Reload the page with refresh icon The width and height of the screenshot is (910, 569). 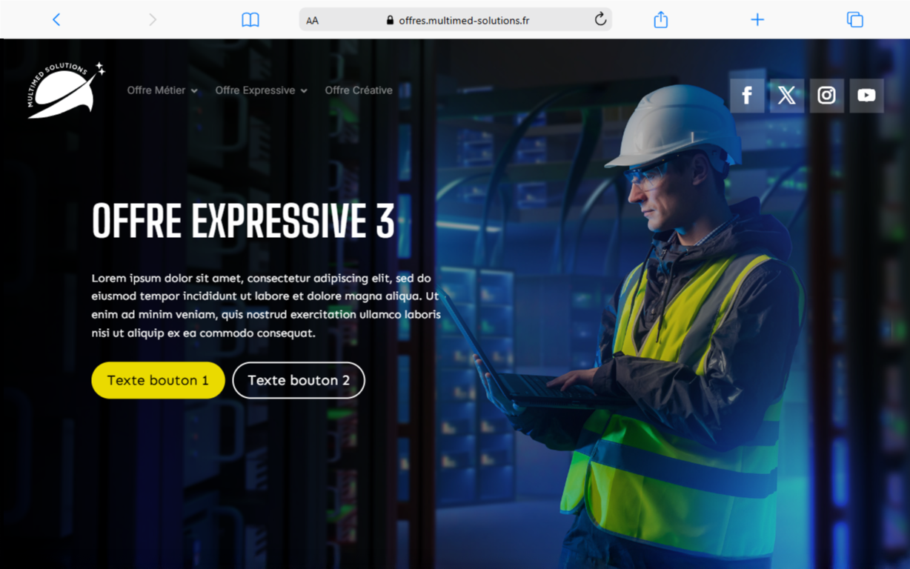point(600,19)
